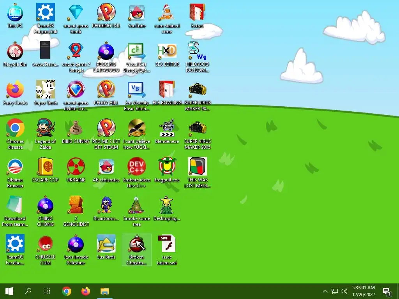Open taskbar Search magnifier
Viewport: 399px width, 299px height.
click(28, 291)
